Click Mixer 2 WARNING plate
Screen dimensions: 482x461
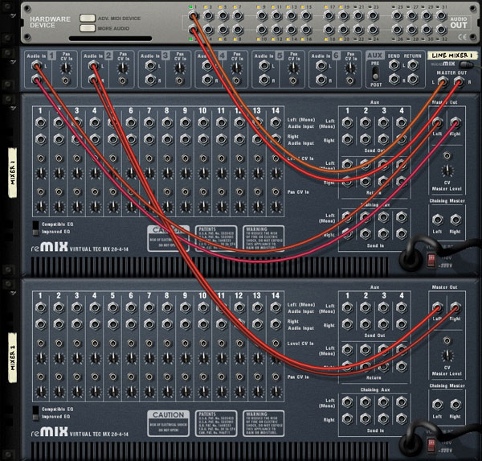click(263, 423)
